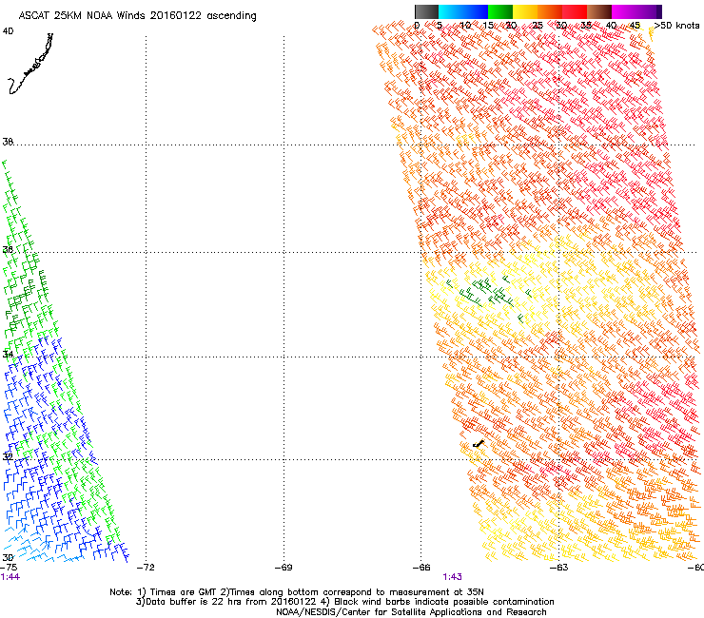This screenshot has height=618, width=704.
Task: Click the chart title 'ASCAT 25KM NOAA Winds 20160122 ascending'
Action: point(137,16)
